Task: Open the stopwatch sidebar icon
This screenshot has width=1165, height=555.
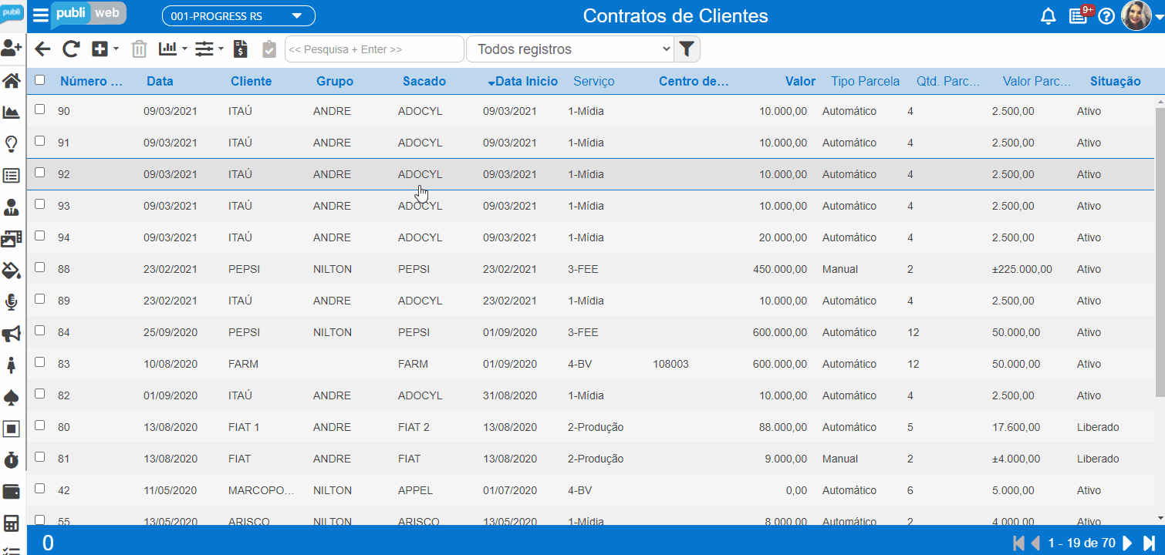Action: [12, 460]
